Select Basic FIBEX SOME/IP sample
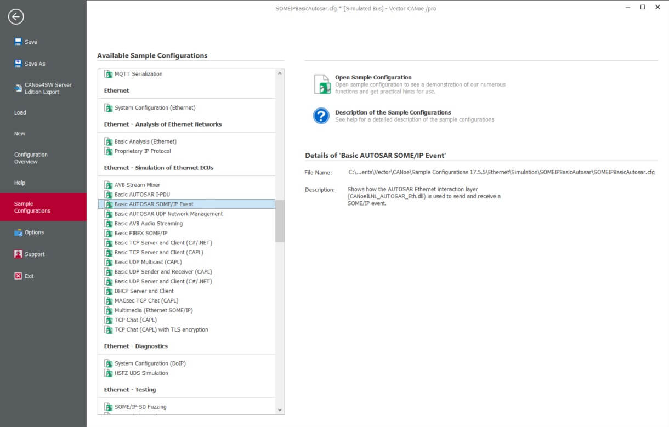Viewport: 669px width, 427px height. [141, 233]
